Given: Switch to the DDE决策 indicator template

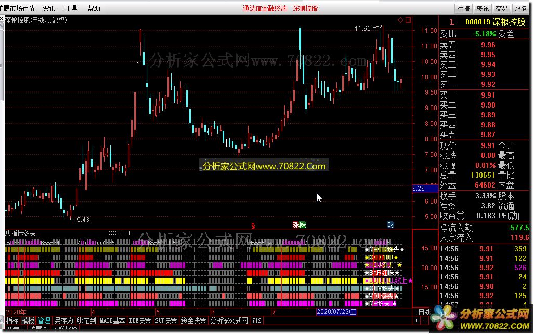Looking at the screenshot, I should pos(140,320).
